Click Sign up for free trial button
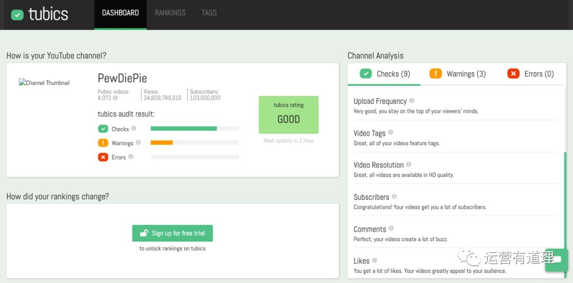The height and width of the screenshot is (283, 573). tap(172, 233)
